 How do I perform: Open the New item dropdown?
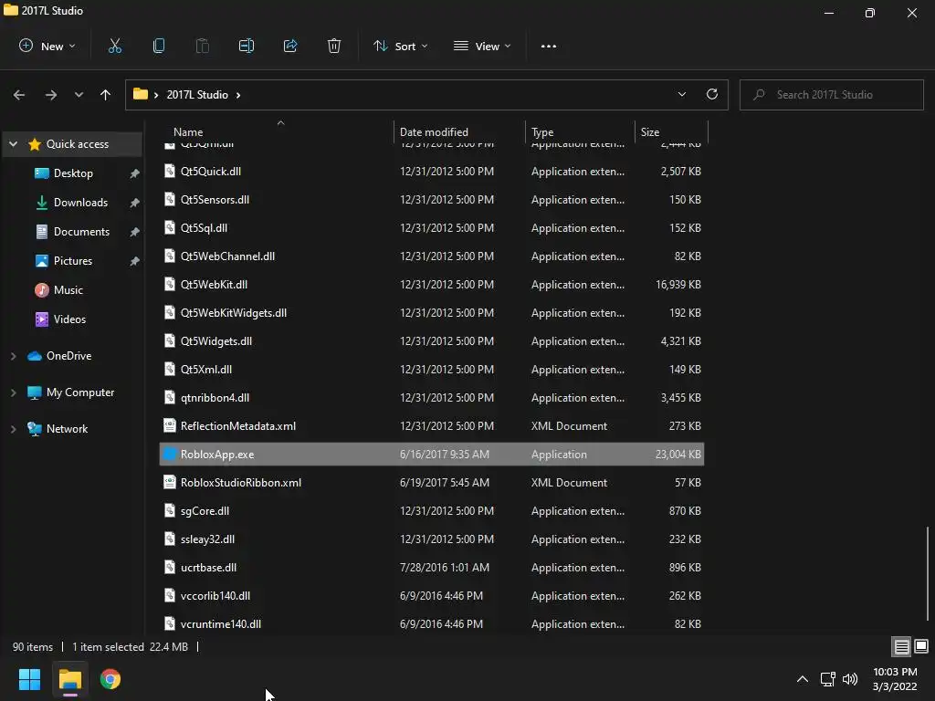pyautogui.click(x=47, y=46)
